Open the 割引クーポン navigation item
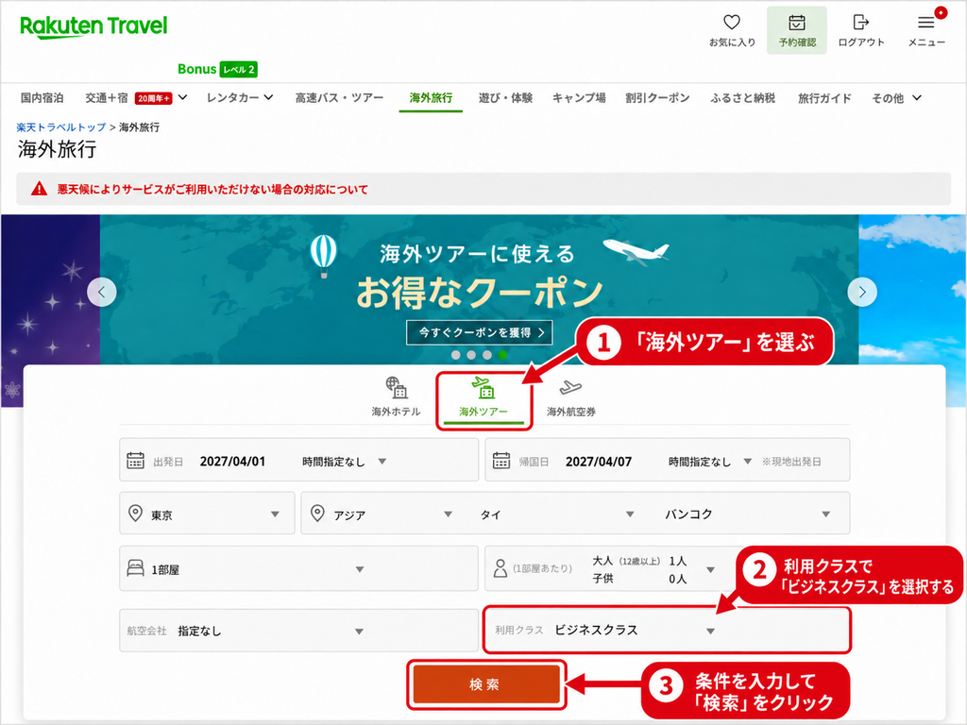Image resolution: width=967 pixels, height=725 pixels. [x=657, y=98]
